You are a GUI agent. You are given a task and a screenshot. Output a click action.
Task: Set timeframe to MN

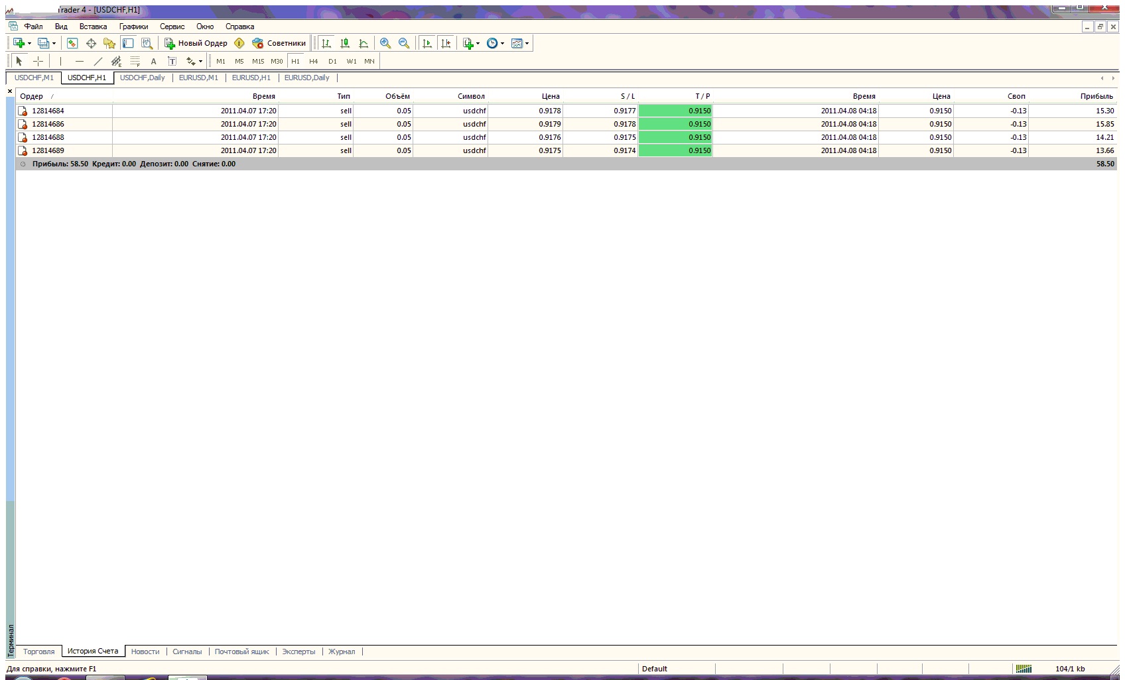click(369, 61)
